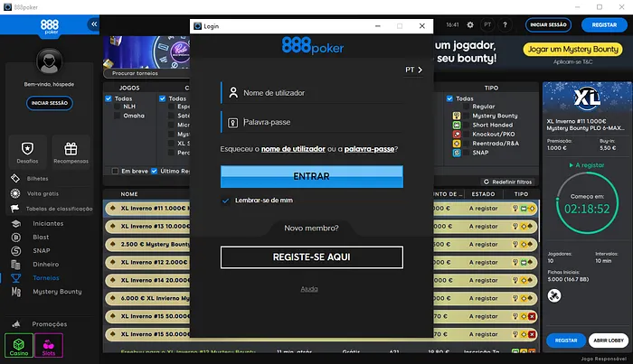
Task: Click REGISTAR in tournament details panel
Action: click(566, 341)
